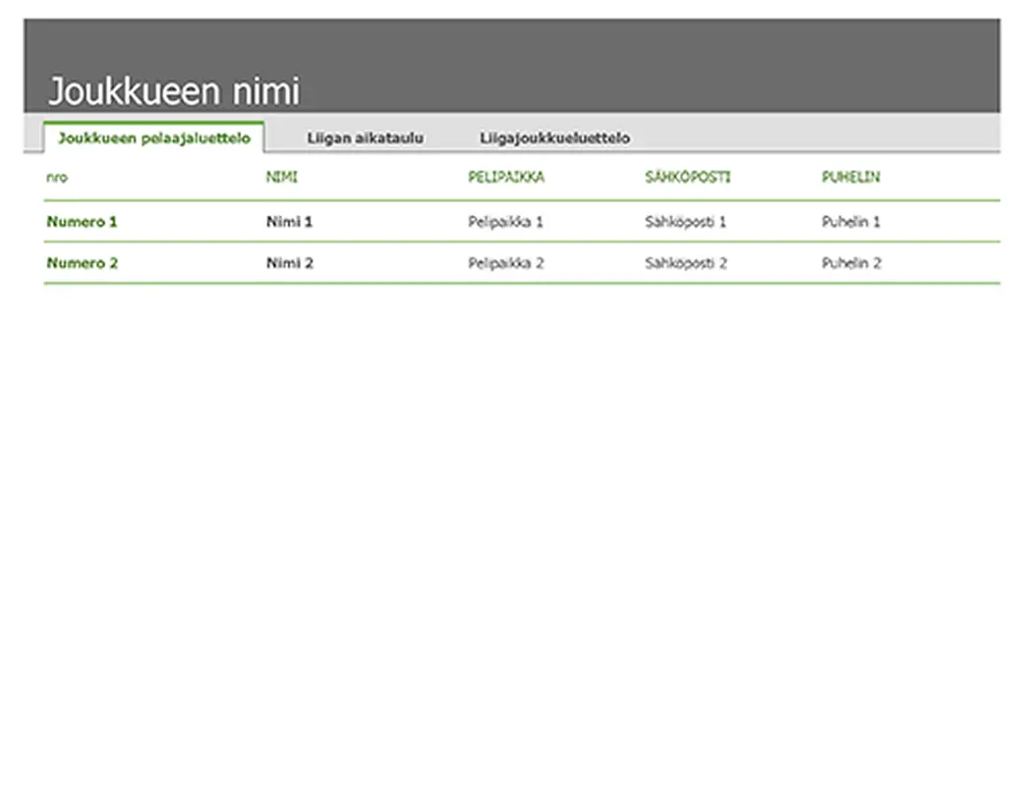This screenshot has width=1024, height=786.
Task: Select the Puhelin 2 cell
Action: point(852,263)
